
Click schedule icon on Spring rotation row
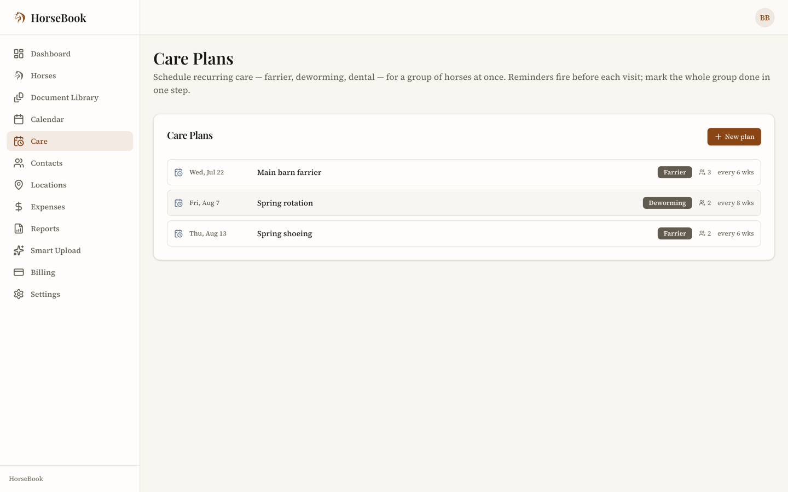point(178,203)
